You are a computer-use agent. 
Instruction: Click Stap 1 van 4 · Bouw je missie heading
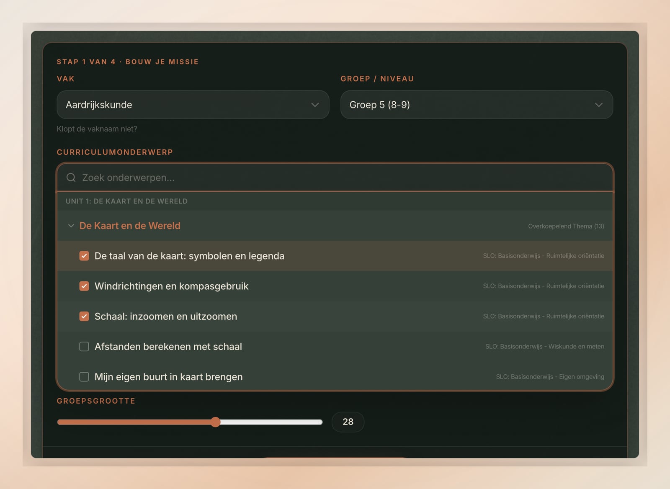click(128, 62)
